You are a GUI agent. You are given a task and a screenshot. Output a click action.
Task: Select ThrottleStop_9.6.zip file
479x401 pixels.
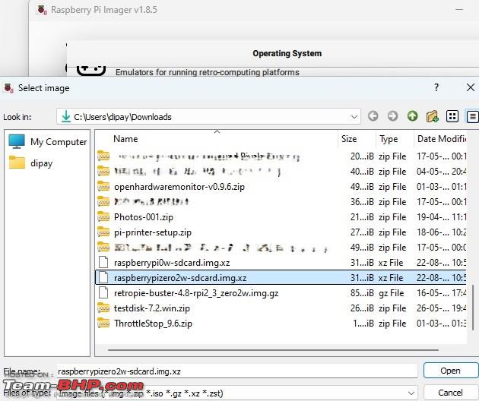tap(153, 324)
